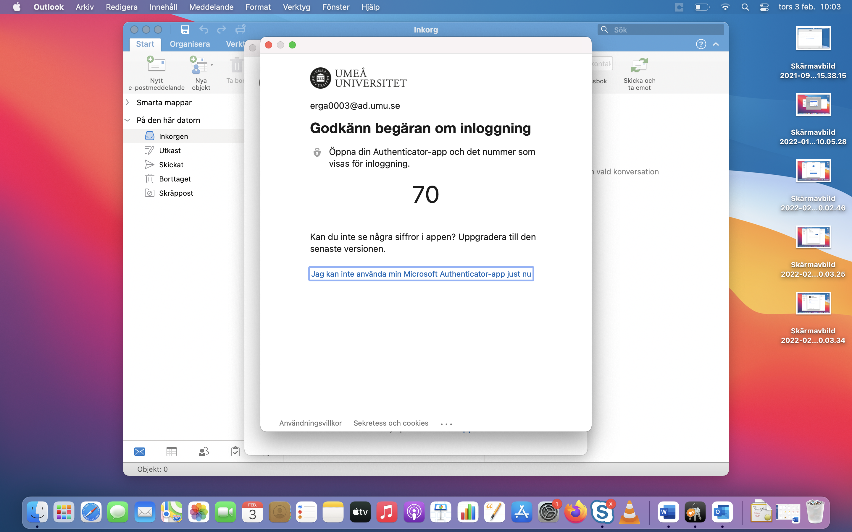Open Apple TV from the Dock
The width and height of the screenshot is (852, 532).
click(x=360, y=512)
